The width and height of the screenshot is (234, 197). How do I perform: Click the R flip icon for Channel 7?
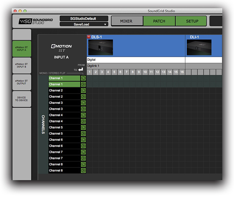point(83,158)
